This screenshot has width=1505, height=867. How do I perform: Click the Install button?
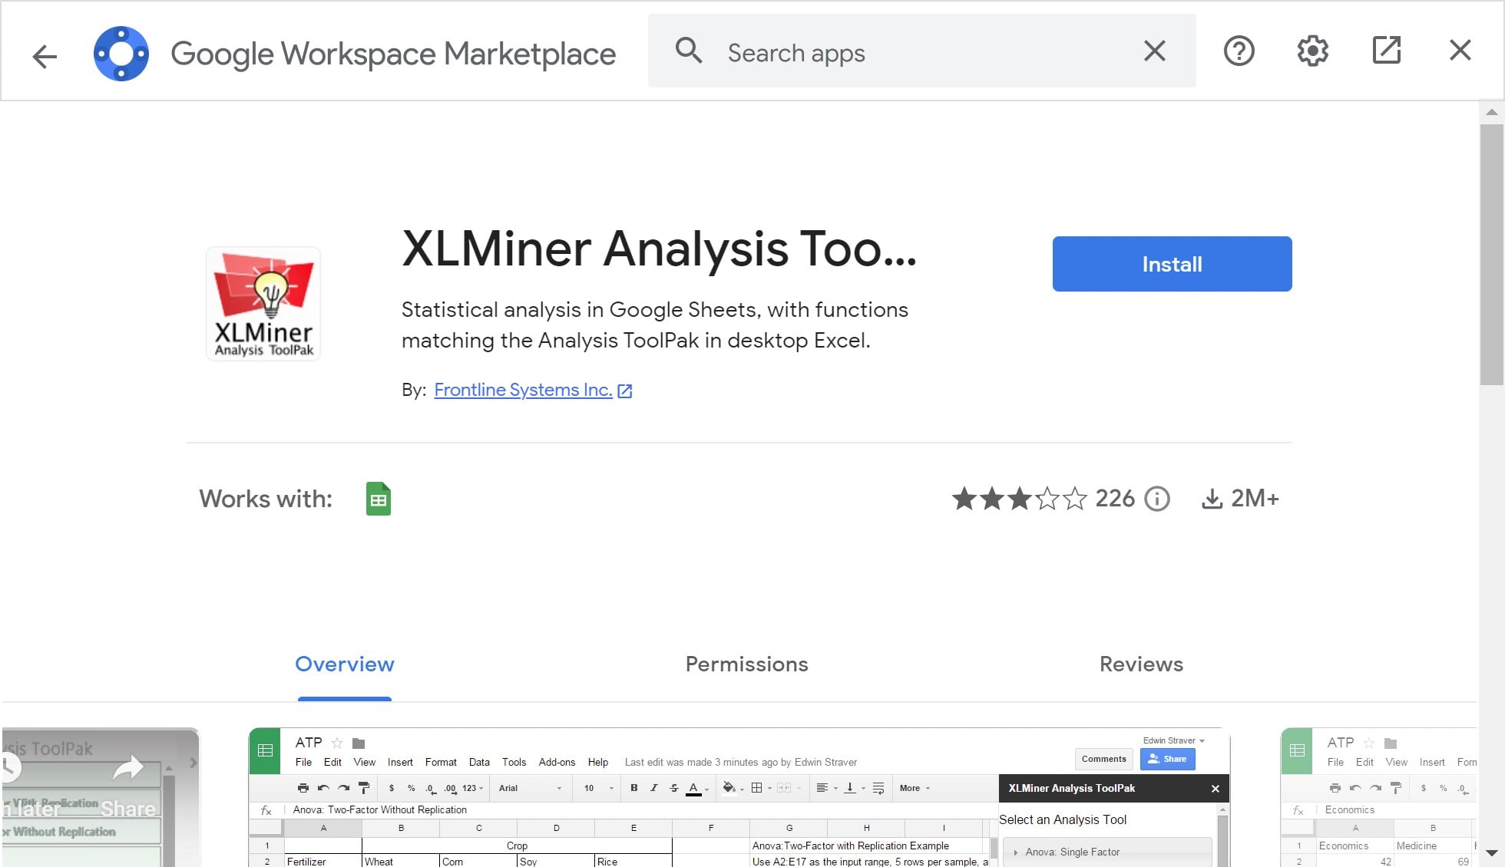coord(1172,264)
